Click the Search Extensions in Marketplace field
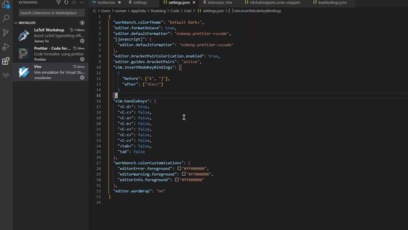This screenshot has height=230, width=408. (x=52, y=13)
